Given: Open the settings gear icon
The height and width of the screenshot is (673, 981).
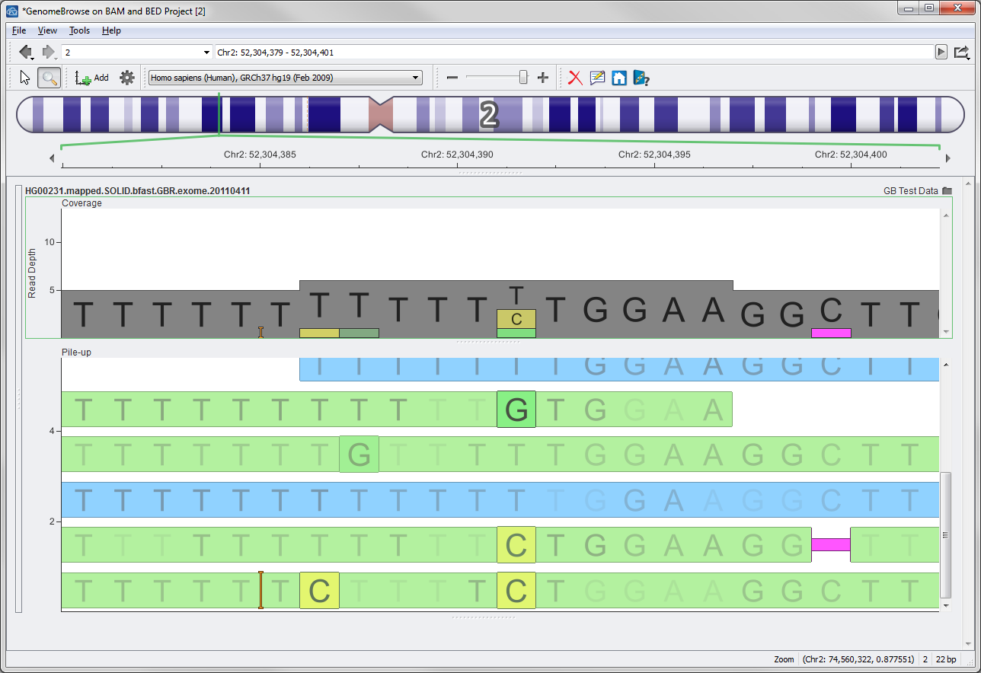Looking at the screenshot, I should 127,78.
